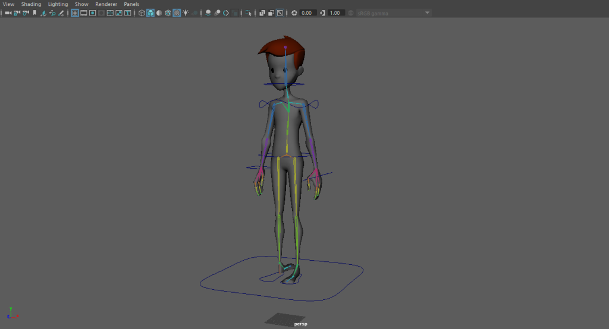Open the Shading menu
This screenshot has width=609, height=329.
pos(31,4)
